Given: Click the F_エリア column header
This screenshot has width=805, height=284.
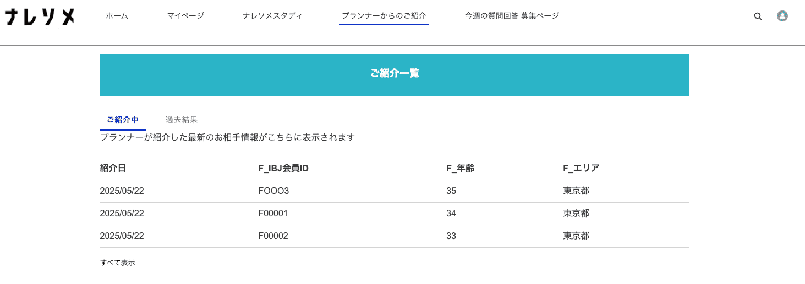Looking at the screenshot, I should pyautogui.click(x=581, y=168).
